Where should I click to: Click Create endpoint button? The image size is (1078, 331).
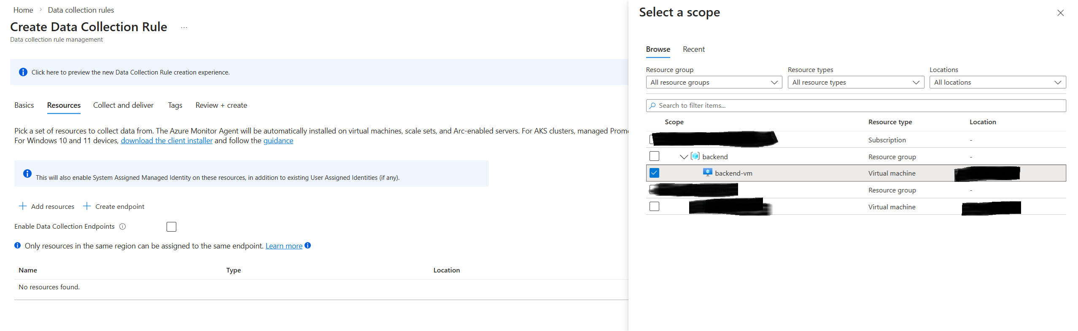coord(113,206)
